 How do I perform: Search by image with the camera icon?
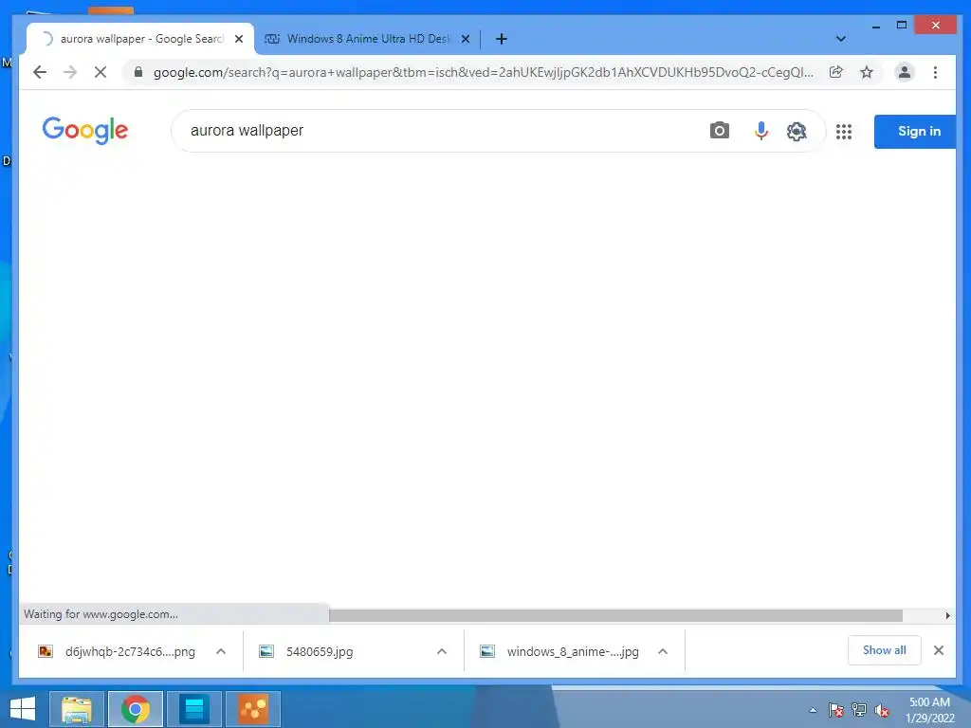pyautogui.click(x=719, y=131)
